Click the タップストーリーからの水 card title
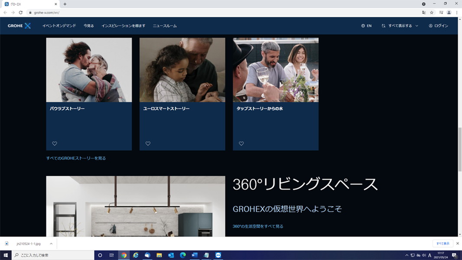Image resolution: width=462 pixels, height=260 pixels. (x=260, y=109)
